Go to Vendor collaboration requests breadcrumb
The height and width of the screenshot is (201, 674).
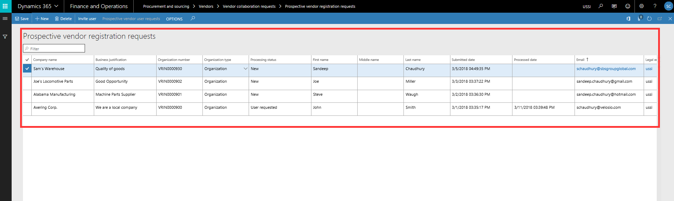click(x=249, y=6)
